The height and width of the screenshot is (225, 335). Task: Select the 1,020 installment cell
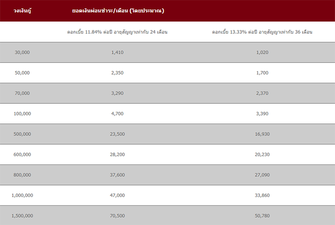pyautogui.click(x=263, y=52)
